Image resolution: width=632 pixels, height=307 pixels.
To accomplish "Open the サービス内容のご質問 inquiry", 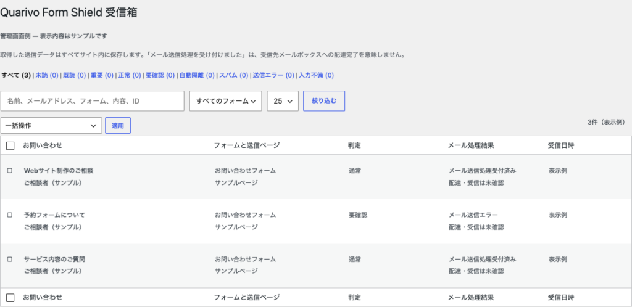I will 54,260.
